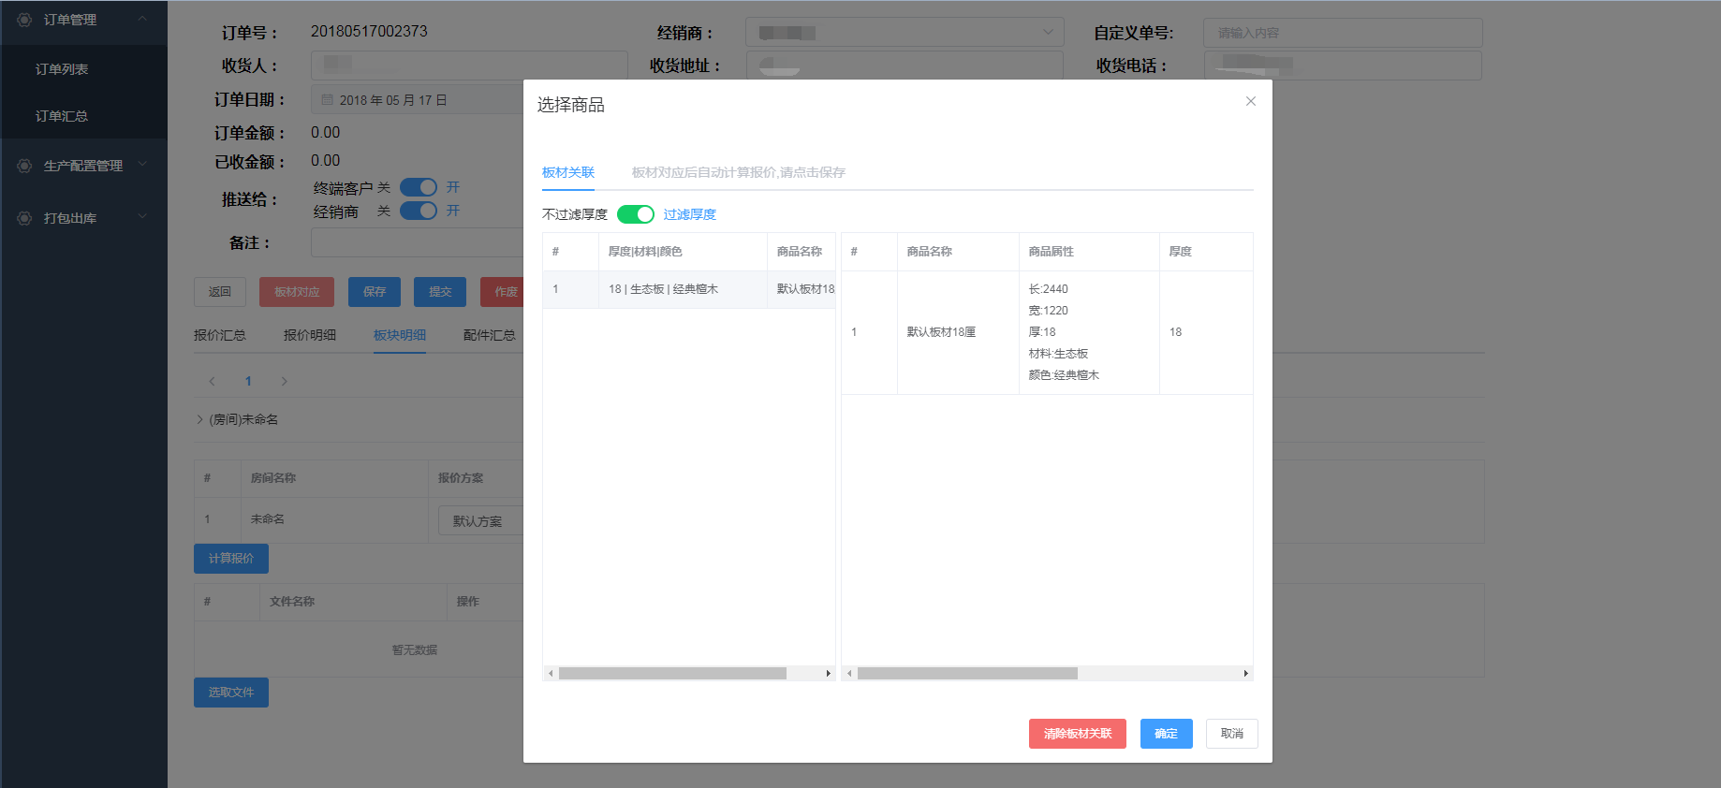Viewport: 1721px width, 788px height.
Task: Collapse the 订单管理 sidebar menu
Action: point(142,19)
